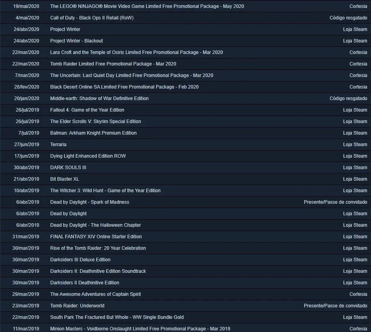Click FINAL FANTASY XIV Online Starter Edition
This screenshot has width=371, height=332.
pos(96,237)
